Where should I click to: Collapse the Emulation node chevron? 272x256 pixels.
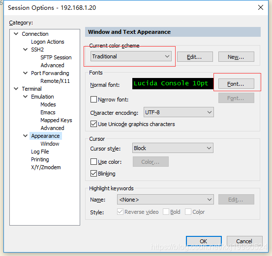25,97
